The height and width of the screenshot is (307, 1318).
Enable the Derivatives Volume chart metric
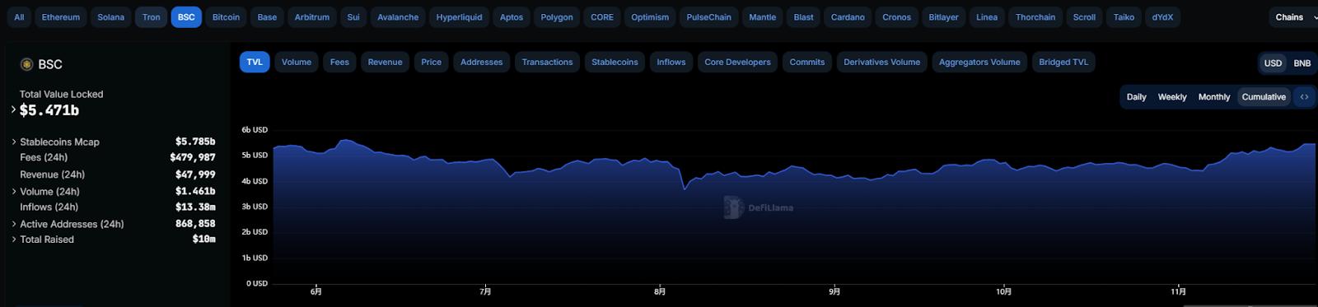tap(881, 63)
